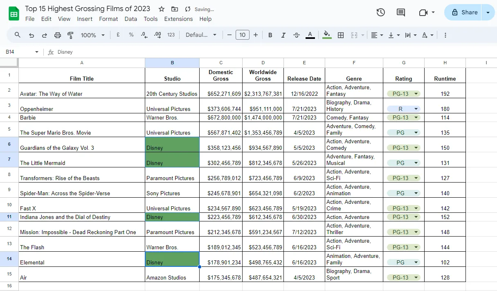Viewport: 497px width, 291px height.
Task: Toggle strikethrough formatting
Action: click(297, 35)
